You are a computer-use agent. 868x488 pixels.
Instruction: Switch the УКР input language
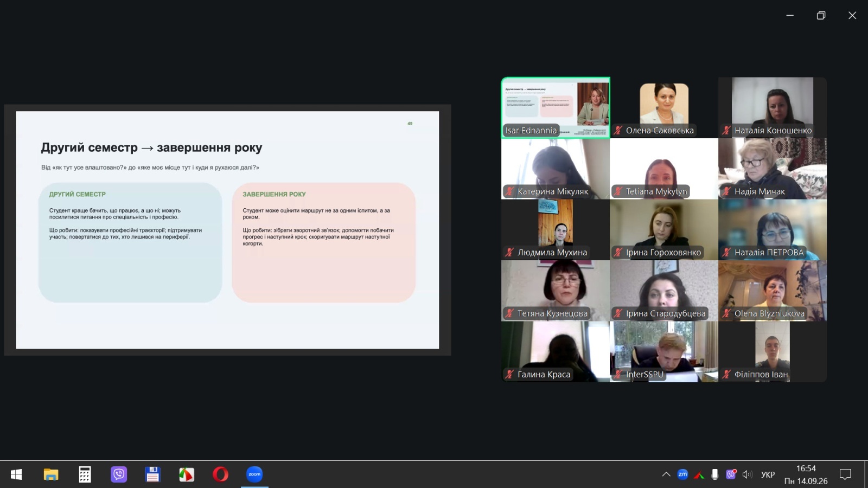(x=768, y=474)
